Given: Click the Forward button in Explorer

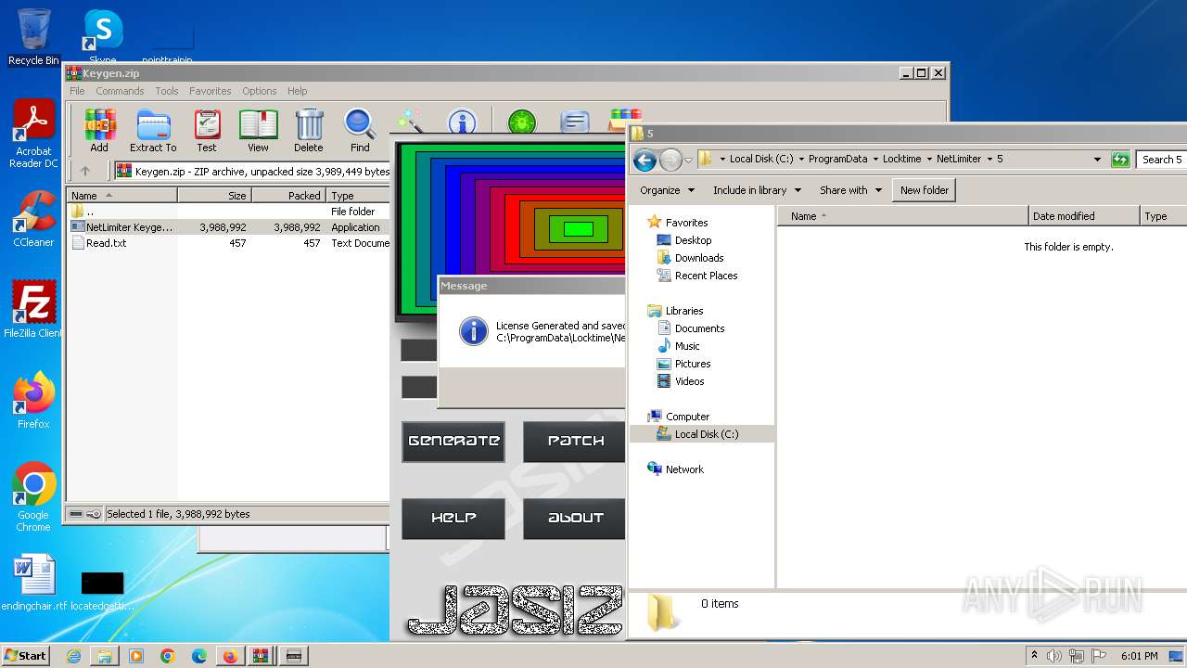Looking at the screenshot, I should pyautogui.click(x=670, y=160).
